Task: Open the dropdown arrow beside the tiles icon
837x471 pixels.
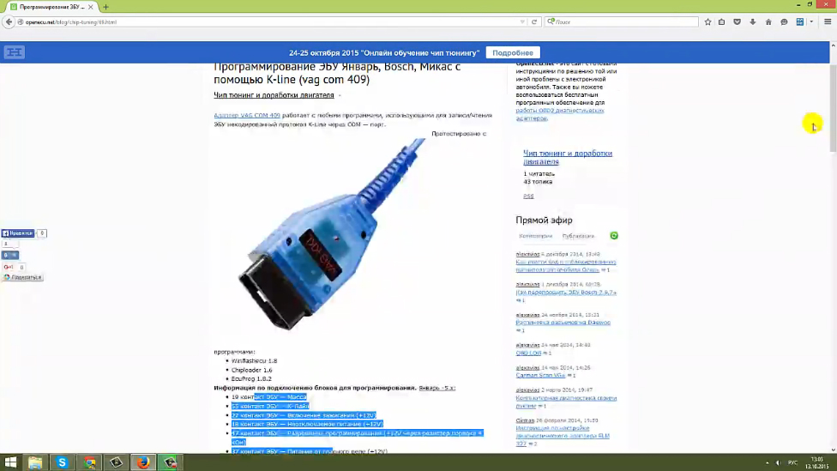Action: [811, 22]
